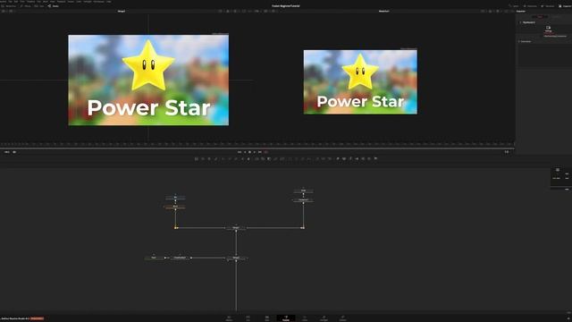
Task: Add a Background node from toolbar
Action: 197,159
